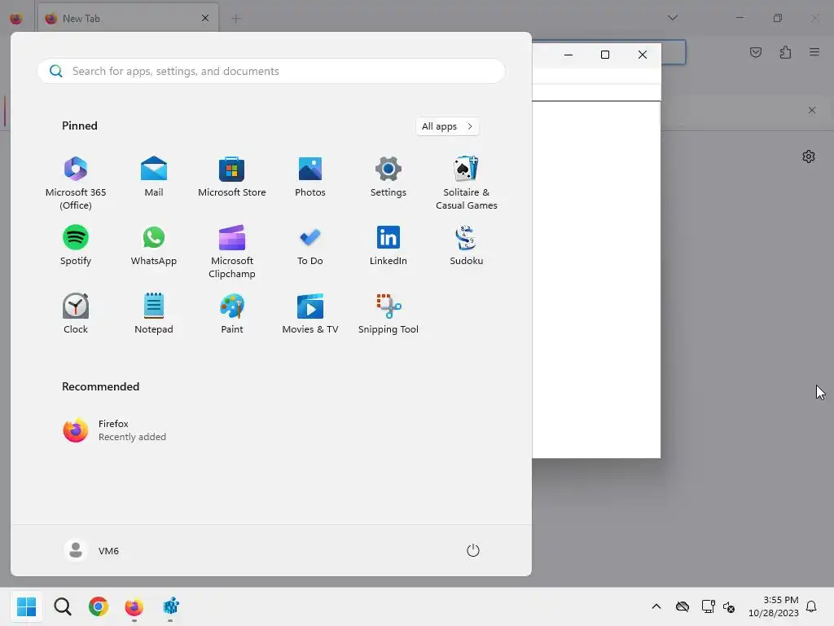Open the Photos app

[x=310, y=176]
